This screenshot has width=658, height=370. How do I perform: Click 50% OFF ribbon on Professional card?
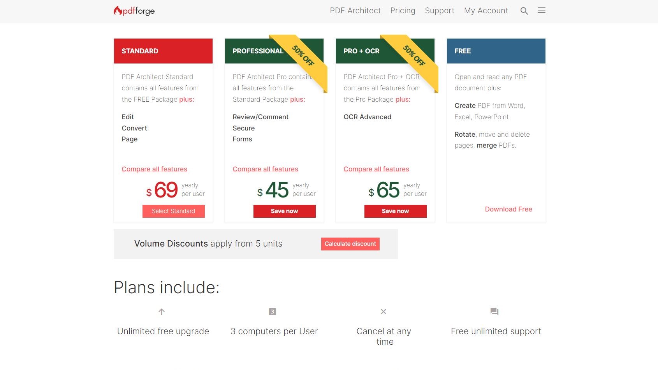click(303, 56)
